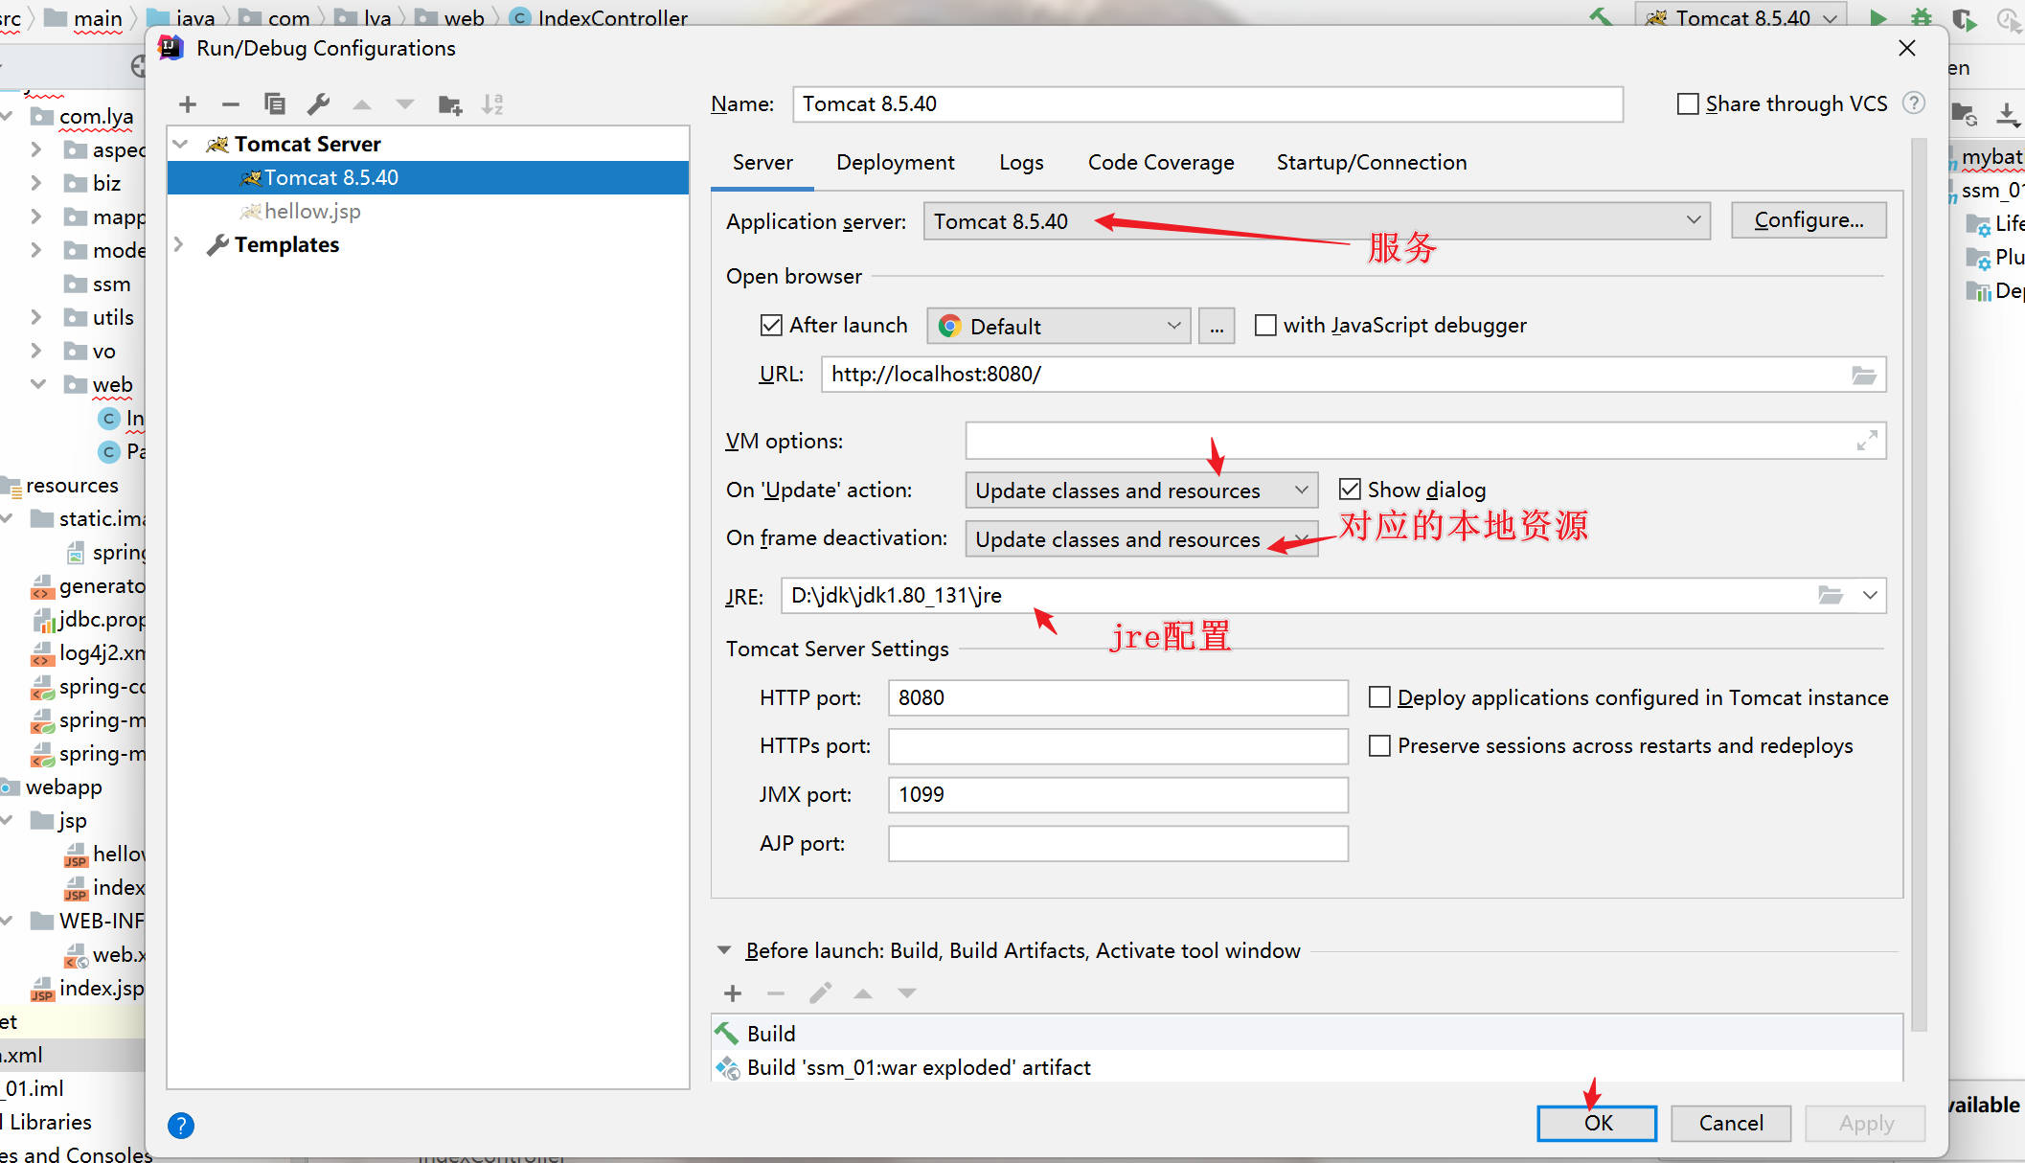Expand the Templates tree node
The image size is (2025, 1163).
tap(179, 244)
